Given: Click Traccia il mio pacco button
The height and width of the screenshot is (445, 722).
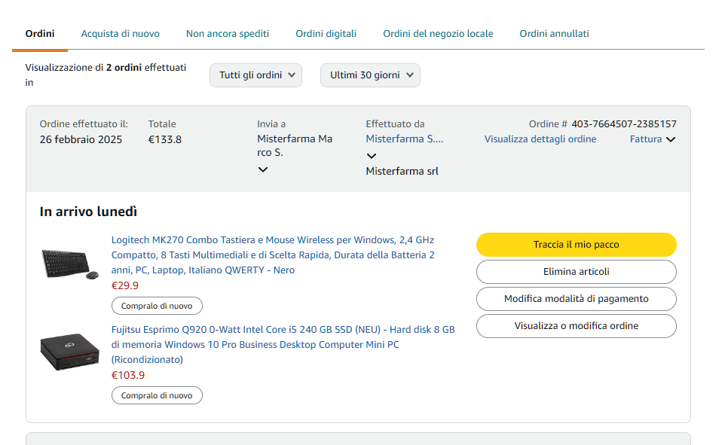Looking at the screenshot, I should point(576,245).
